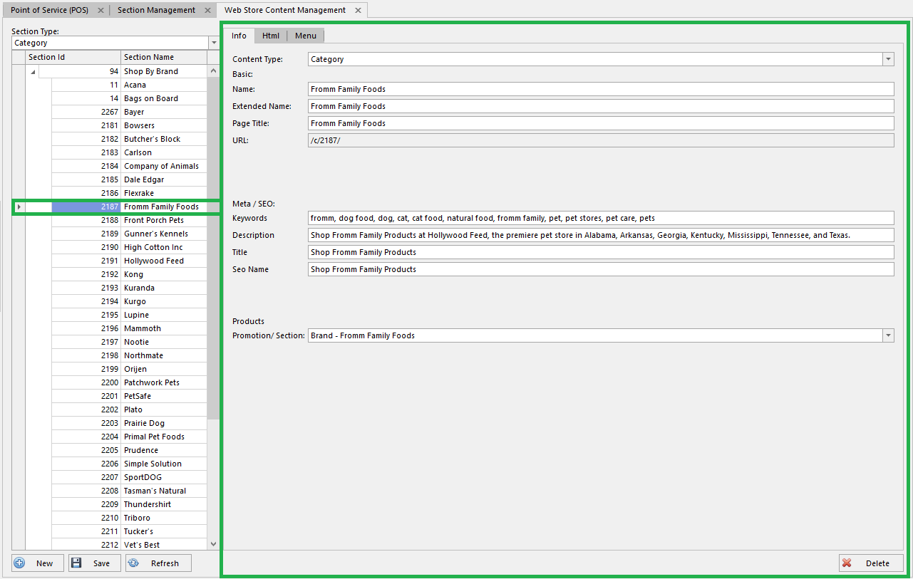Open the Promotion/Section dropdown
This screenshot has width=913, height=579.
click(888, 335)
